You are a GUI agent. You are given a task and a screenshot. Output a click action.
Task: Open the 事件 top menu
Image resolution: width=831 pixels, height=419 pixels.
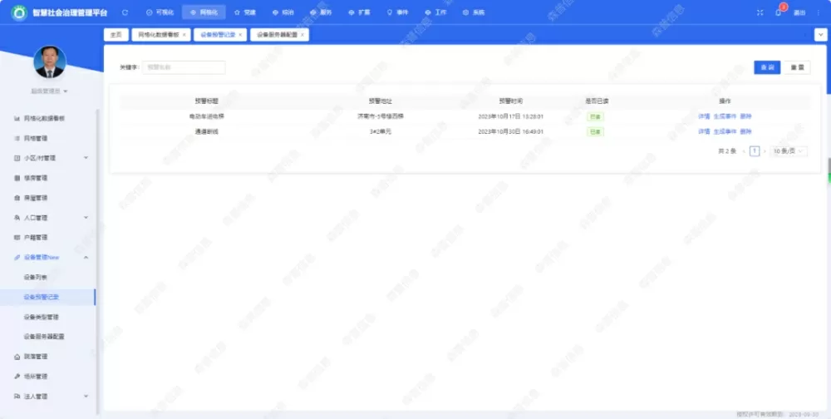click(x=397, y=12)
